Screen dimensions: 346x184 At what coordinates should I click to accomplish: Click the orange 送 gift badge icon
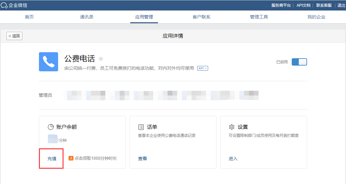point(71,158)
